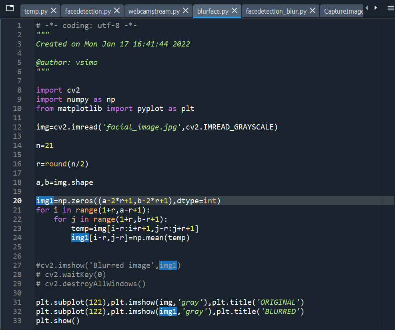Click 'for j in range' on line 22
The width and height of the screenshot is (395, 330).
84,219
